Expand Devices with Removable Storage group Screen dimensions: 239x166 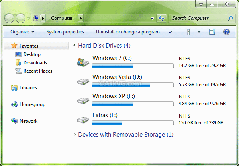[x=74, y=135]
